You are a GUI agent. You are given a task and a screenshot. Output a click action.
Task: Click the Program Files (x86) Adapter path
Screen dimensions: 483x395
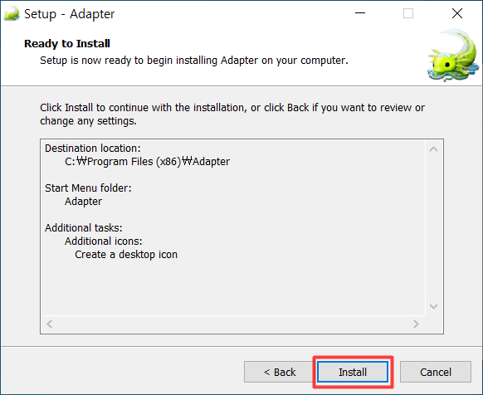point(147,162)
